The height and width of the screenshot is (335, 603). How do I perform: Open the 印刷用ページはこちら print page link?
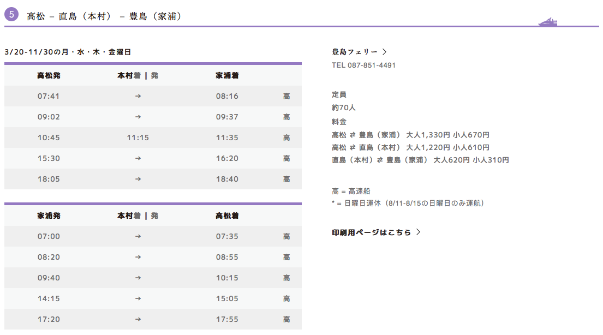[x=372, y=232]
